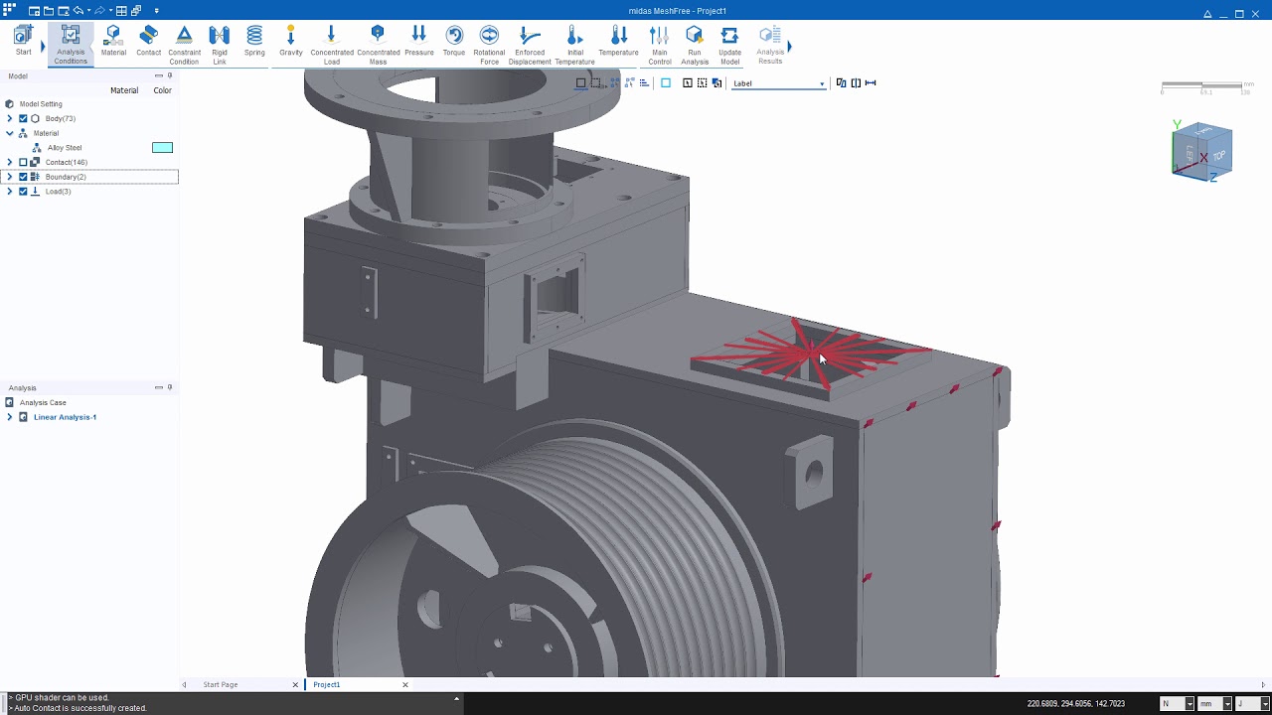Open quick access toolbar customize arrow
The image size is (1272, 715).
click(156, 11)
